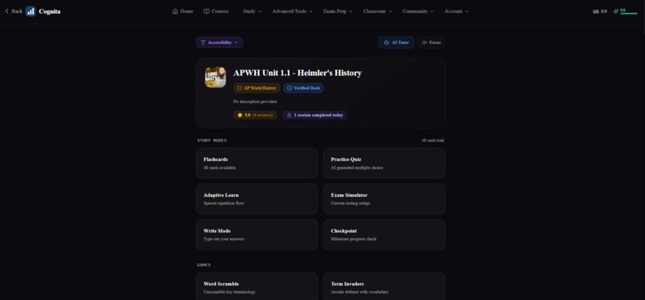The height and width of the screenshot is (300, 645).
Task: Open the Practice Quiz mode
Action: tap(384, 163)
